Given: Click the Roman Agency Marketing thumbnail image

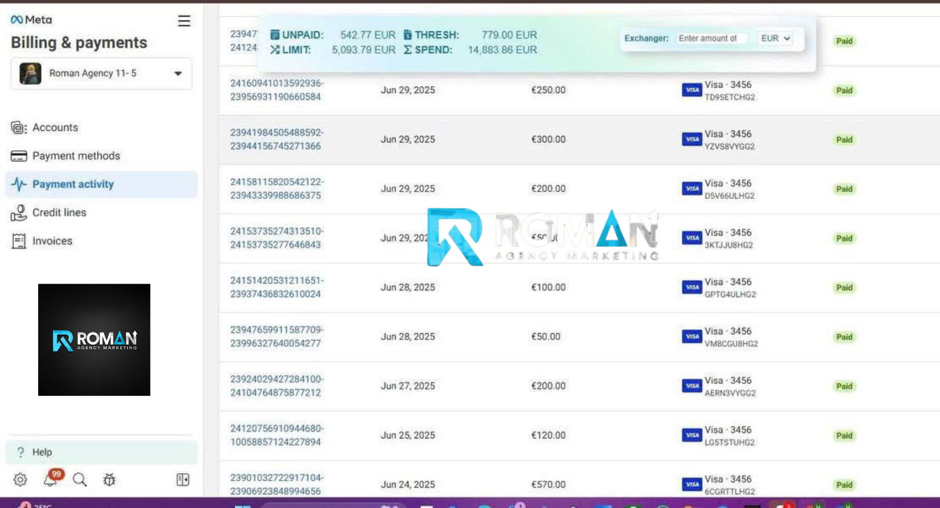Looking at the screenshot, I should pyautogui.click(x=94, y=340).
